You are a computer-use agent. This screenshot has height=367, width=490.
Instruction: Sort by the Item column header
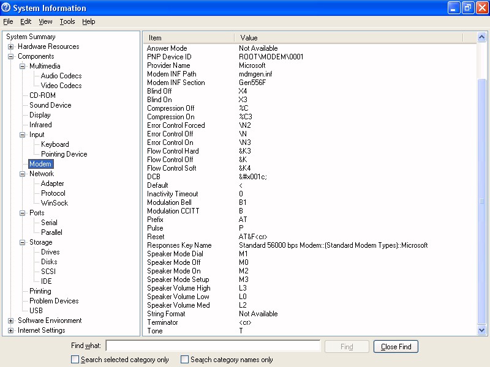click(190, 38)
